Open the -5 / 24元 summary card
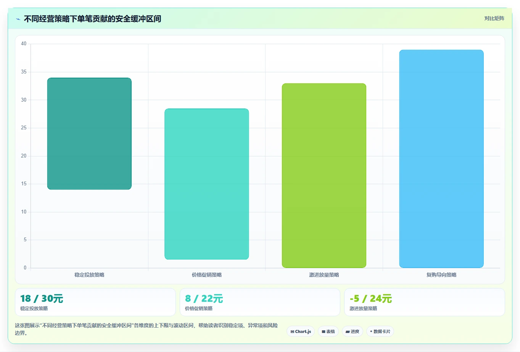 coord(424,302)
